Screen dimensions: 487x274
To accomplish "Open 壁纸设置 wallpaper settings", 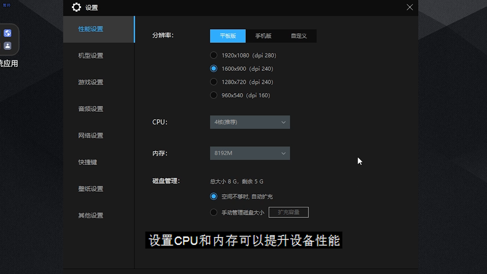I will click(x=91, y=189).
